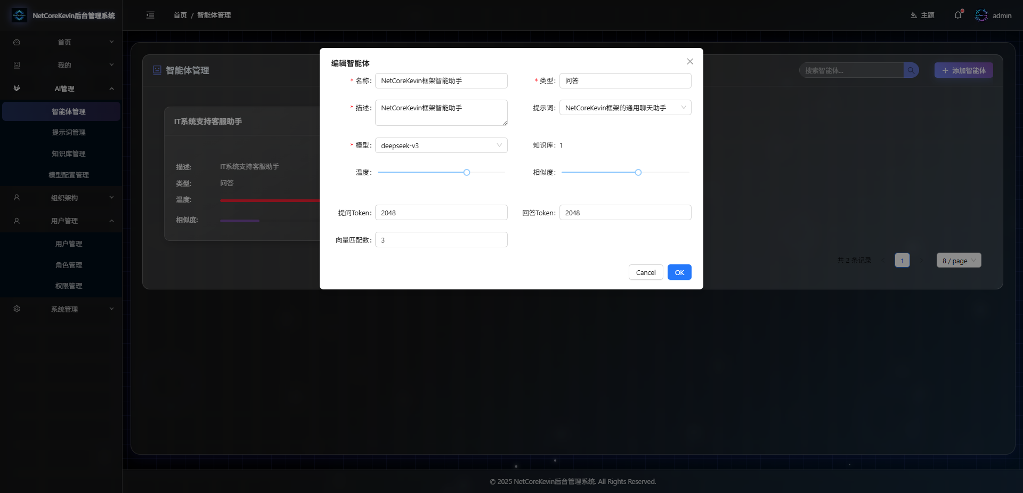The width and height of the screenshot is (1023, 493).
Task: Click the AI管理 sidebar icon
Action: tap(17, 88)
